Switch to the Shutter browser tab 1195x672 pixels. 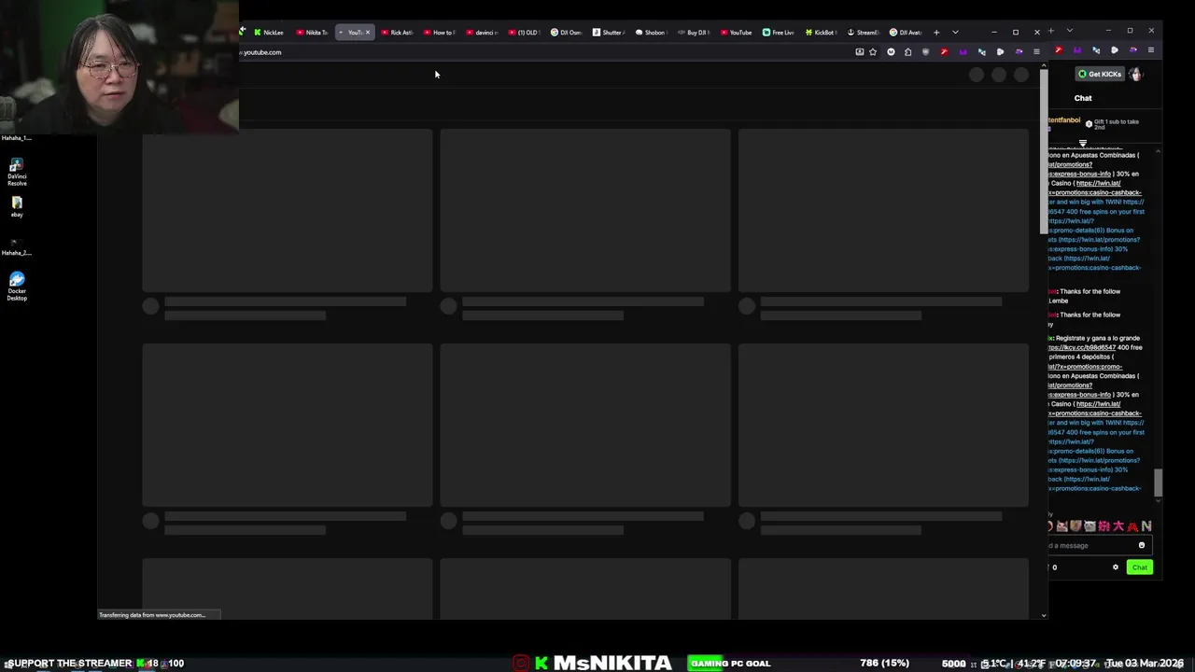(610, 33)
